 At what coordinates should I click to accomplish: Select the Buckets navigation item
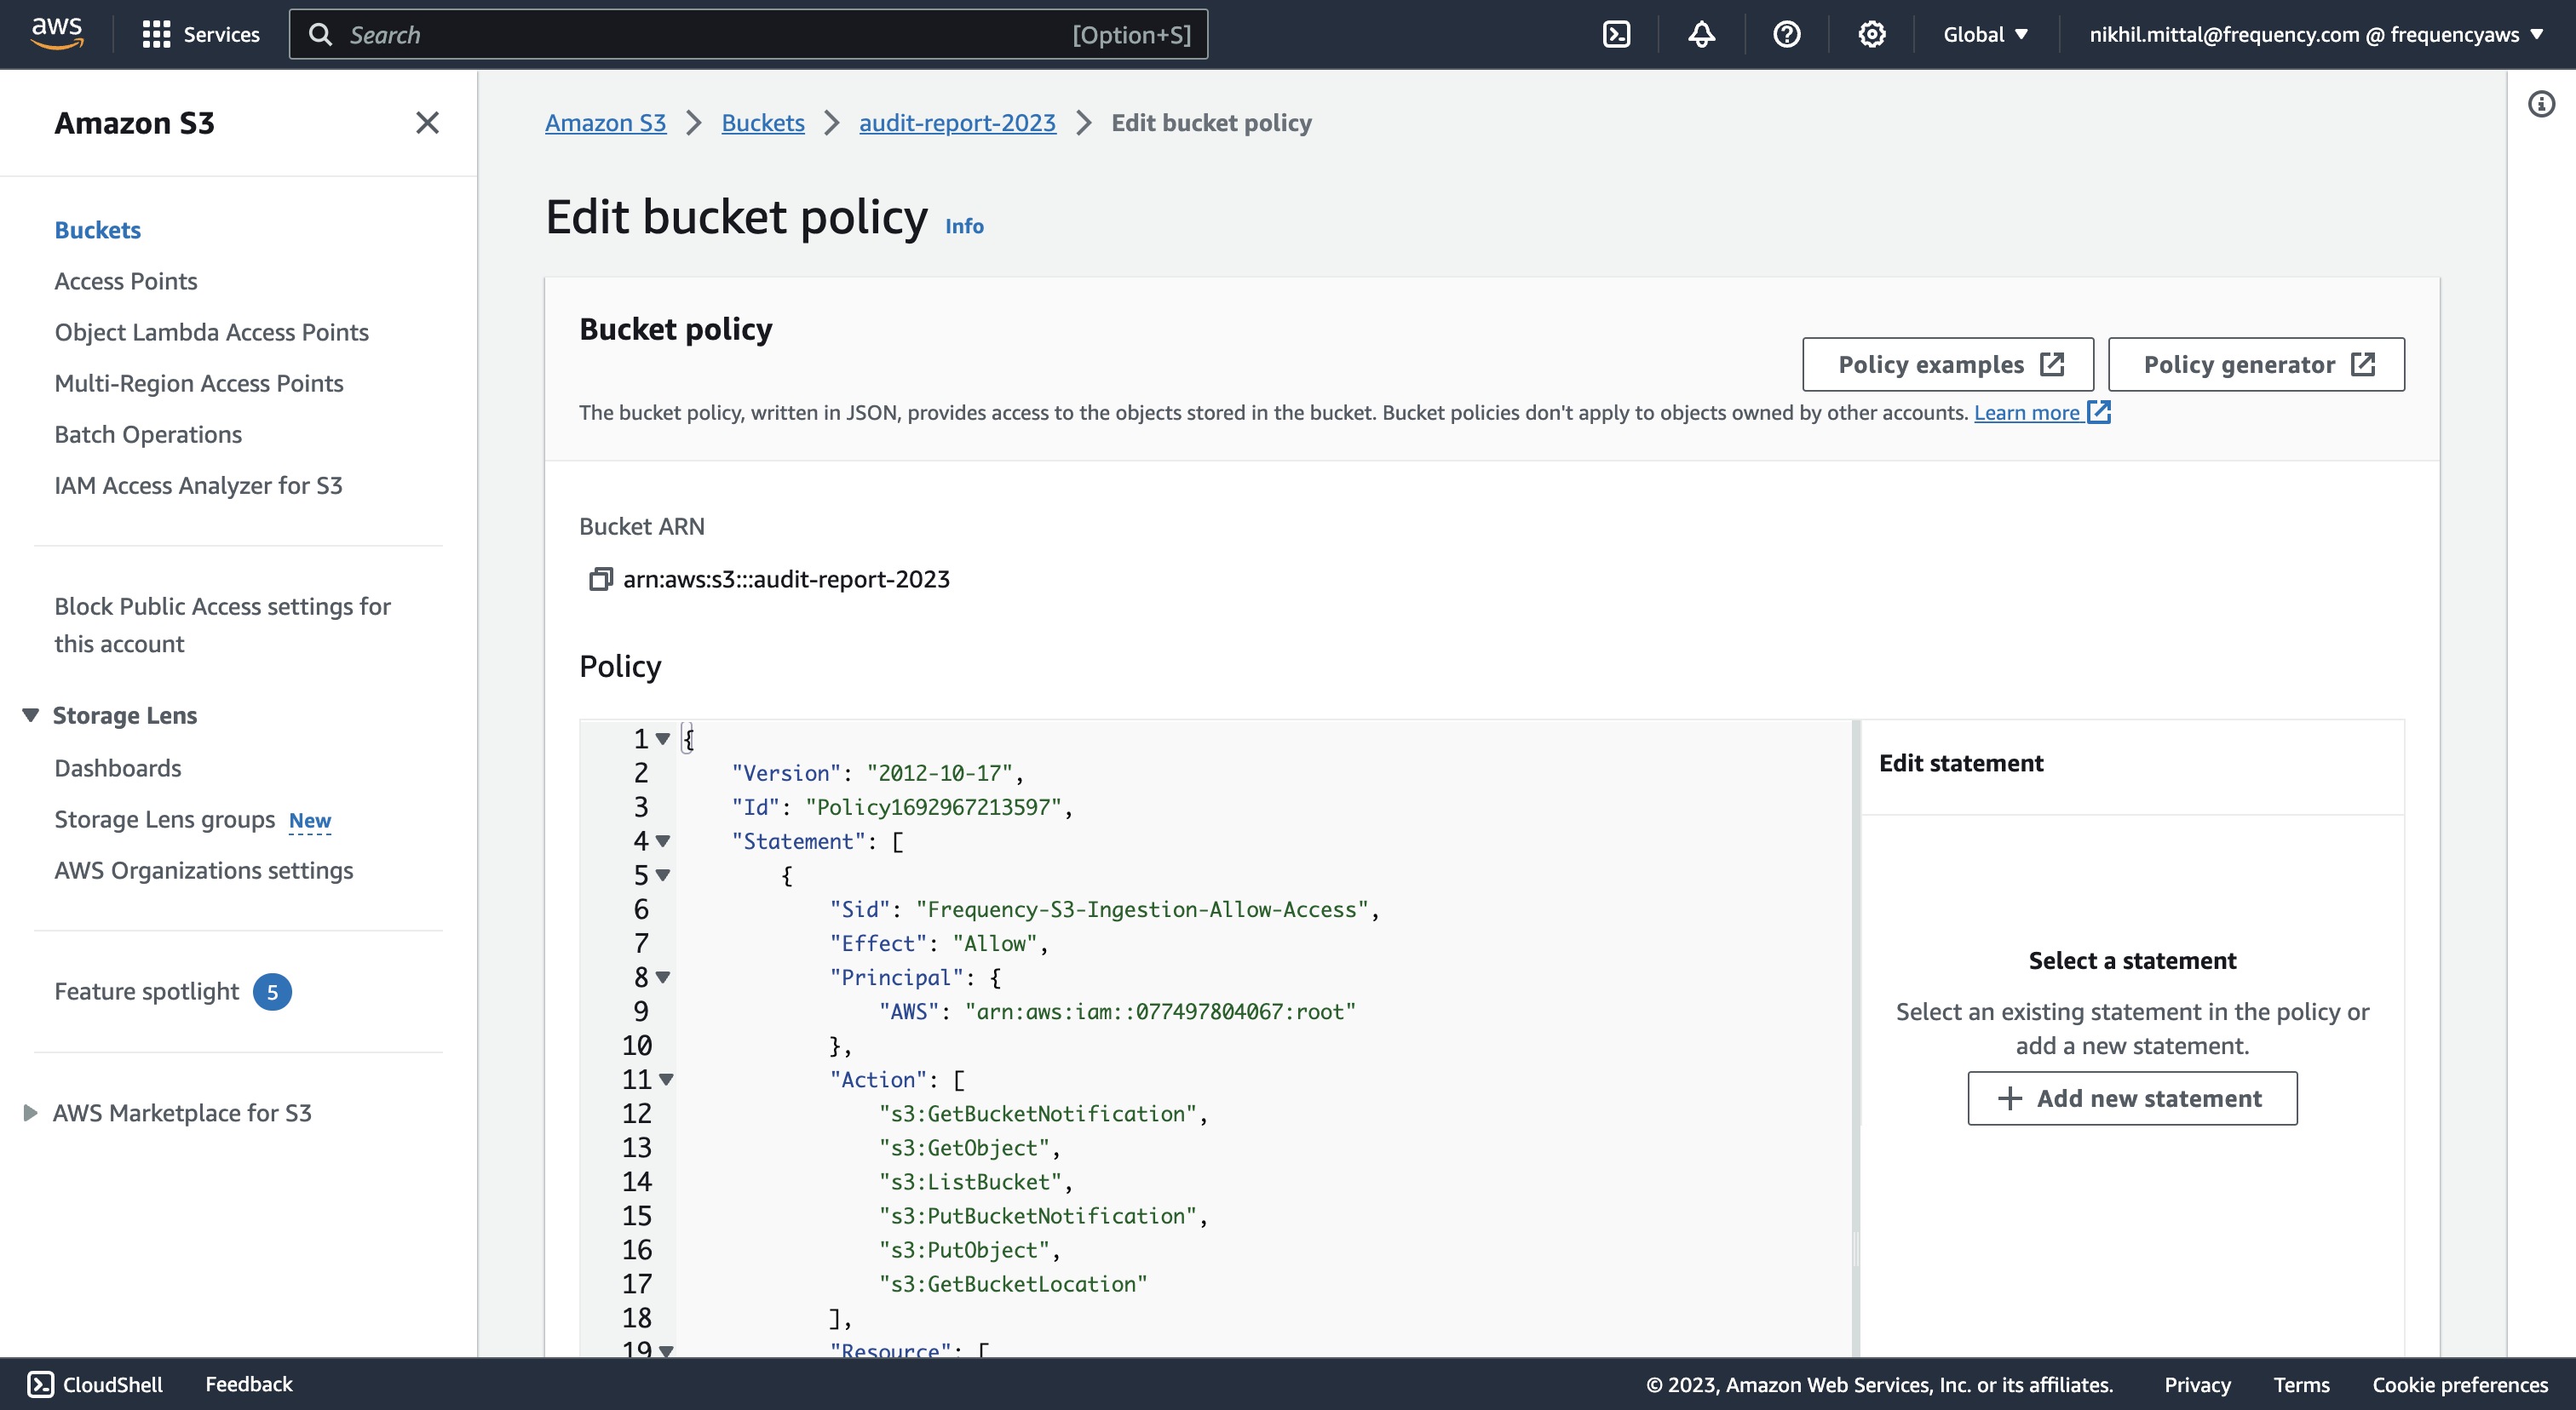(x=97, y=229)
